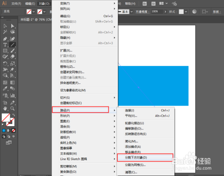Select the Line Segment tool
Viewport: 224px width, 176px height.
pos(13,45)
